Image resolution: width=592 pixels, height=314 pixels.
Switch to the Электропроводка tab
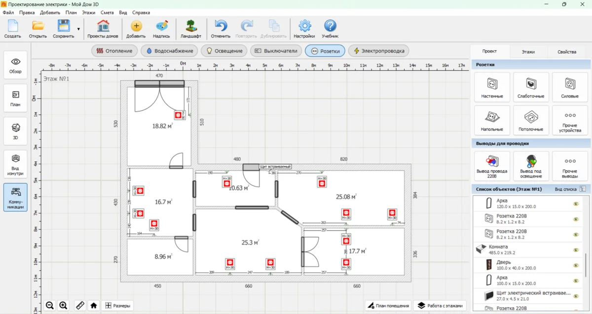click(x=378, y=51)
